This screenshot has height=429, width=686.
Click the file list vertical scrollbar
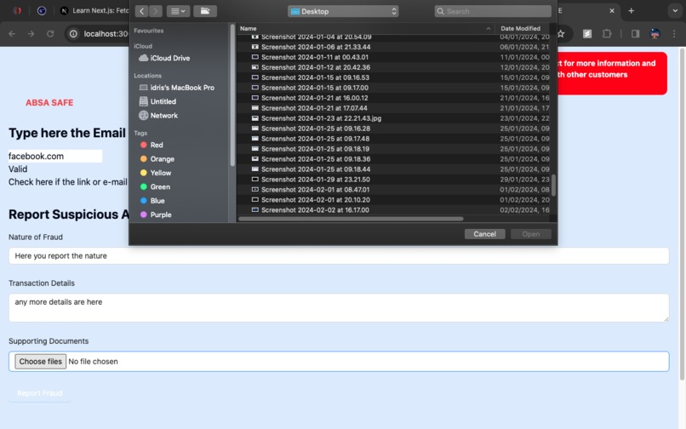[553, 186]
